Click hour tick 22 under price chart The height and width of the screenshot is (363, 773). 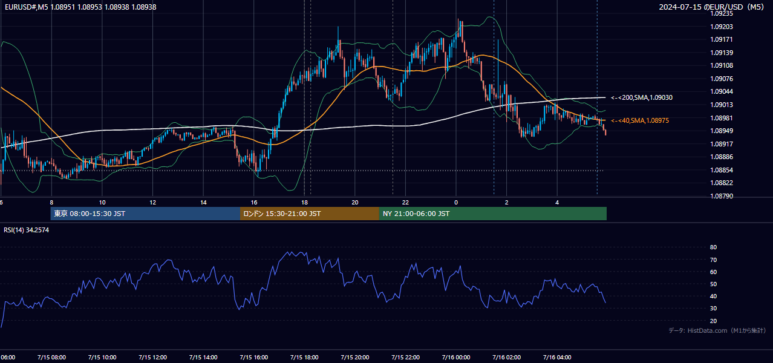(405, 202)
